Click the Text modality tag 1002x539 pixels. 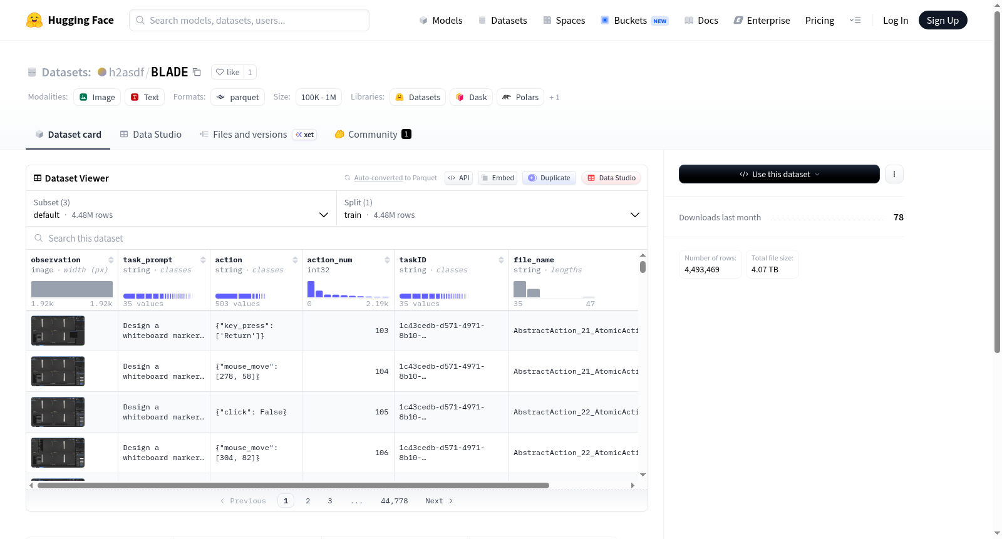145,97
